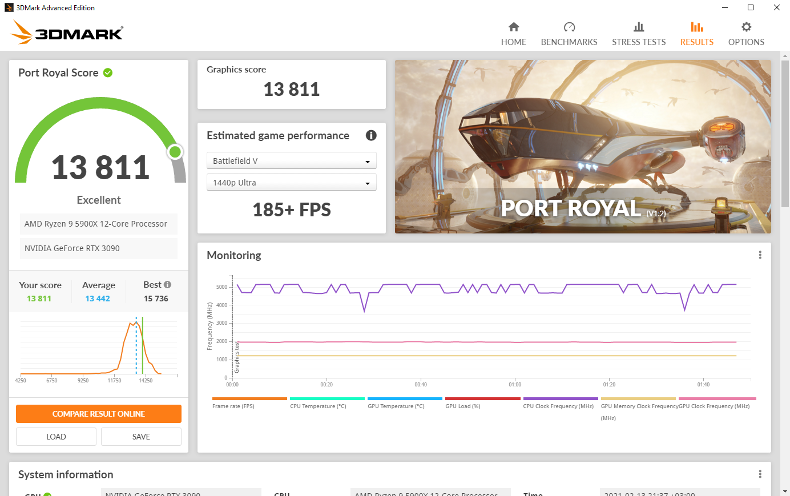The height and width of the screenshot is (496, 790).
Task: Click the Graphics score value 13 811
Action: click(292, 90)
